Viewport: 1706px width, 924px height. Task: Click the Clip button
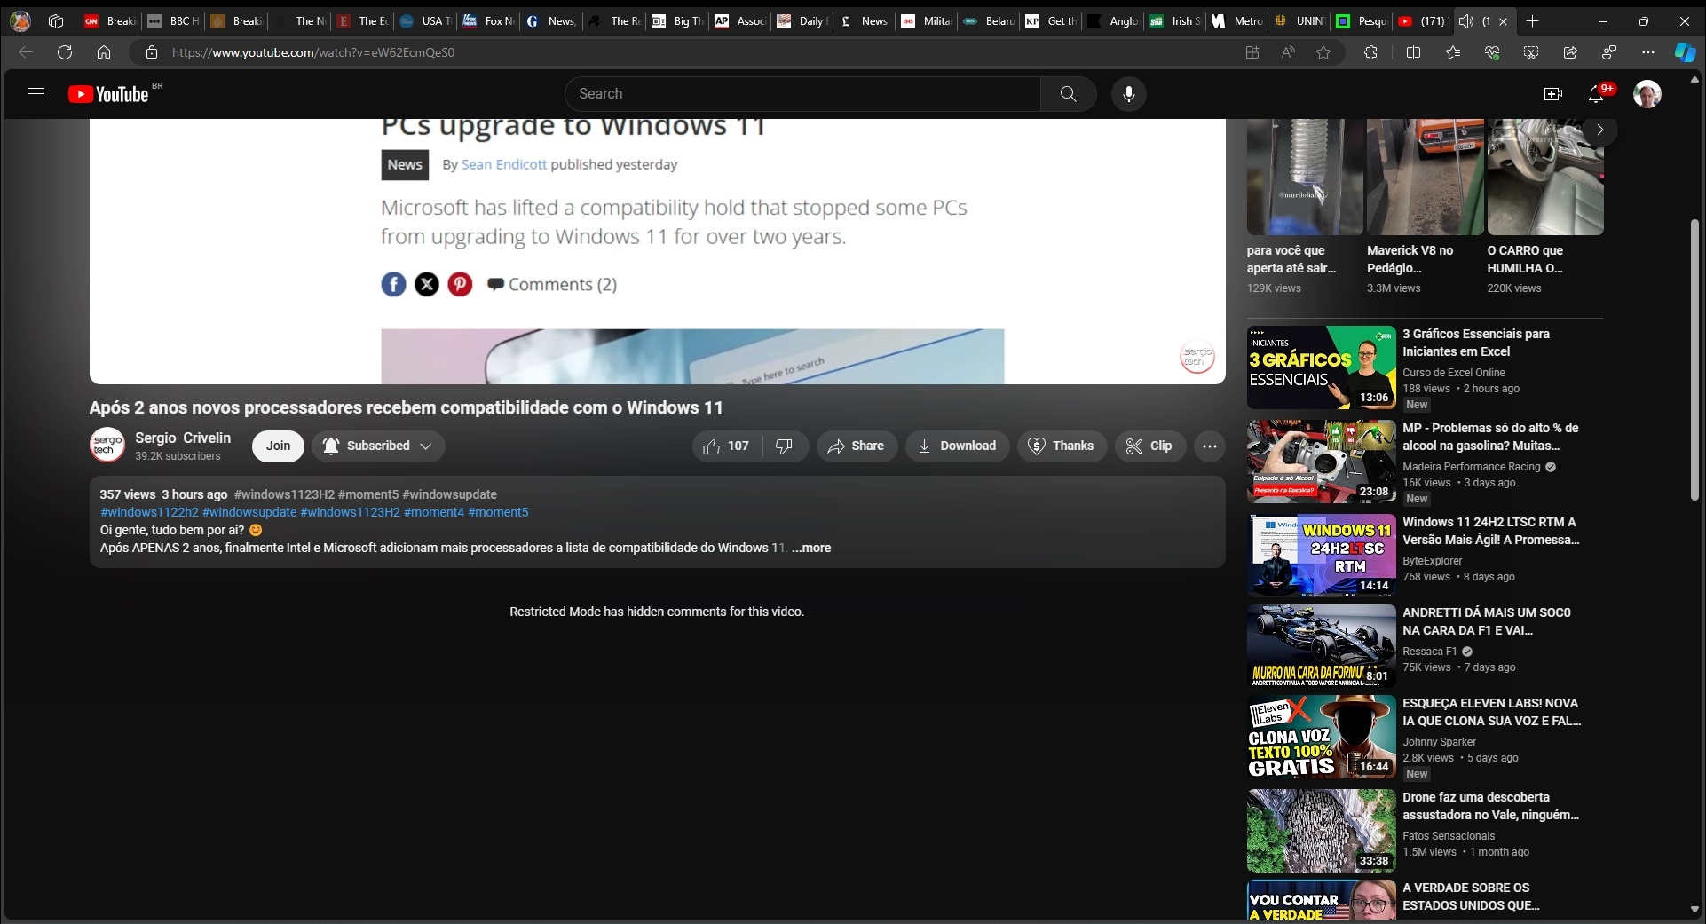(1150, 446)
